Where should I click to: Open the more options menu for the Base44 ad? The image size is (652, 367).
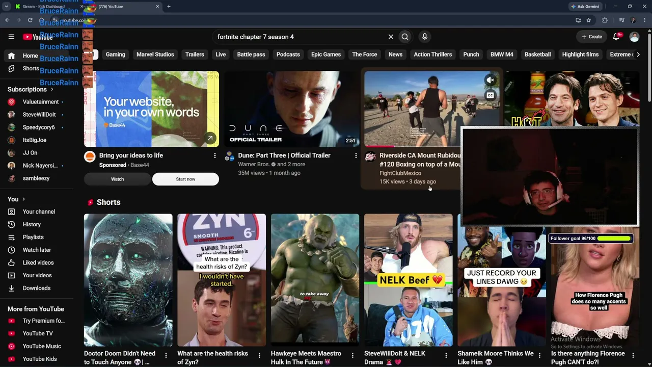[x=215, y=155]
